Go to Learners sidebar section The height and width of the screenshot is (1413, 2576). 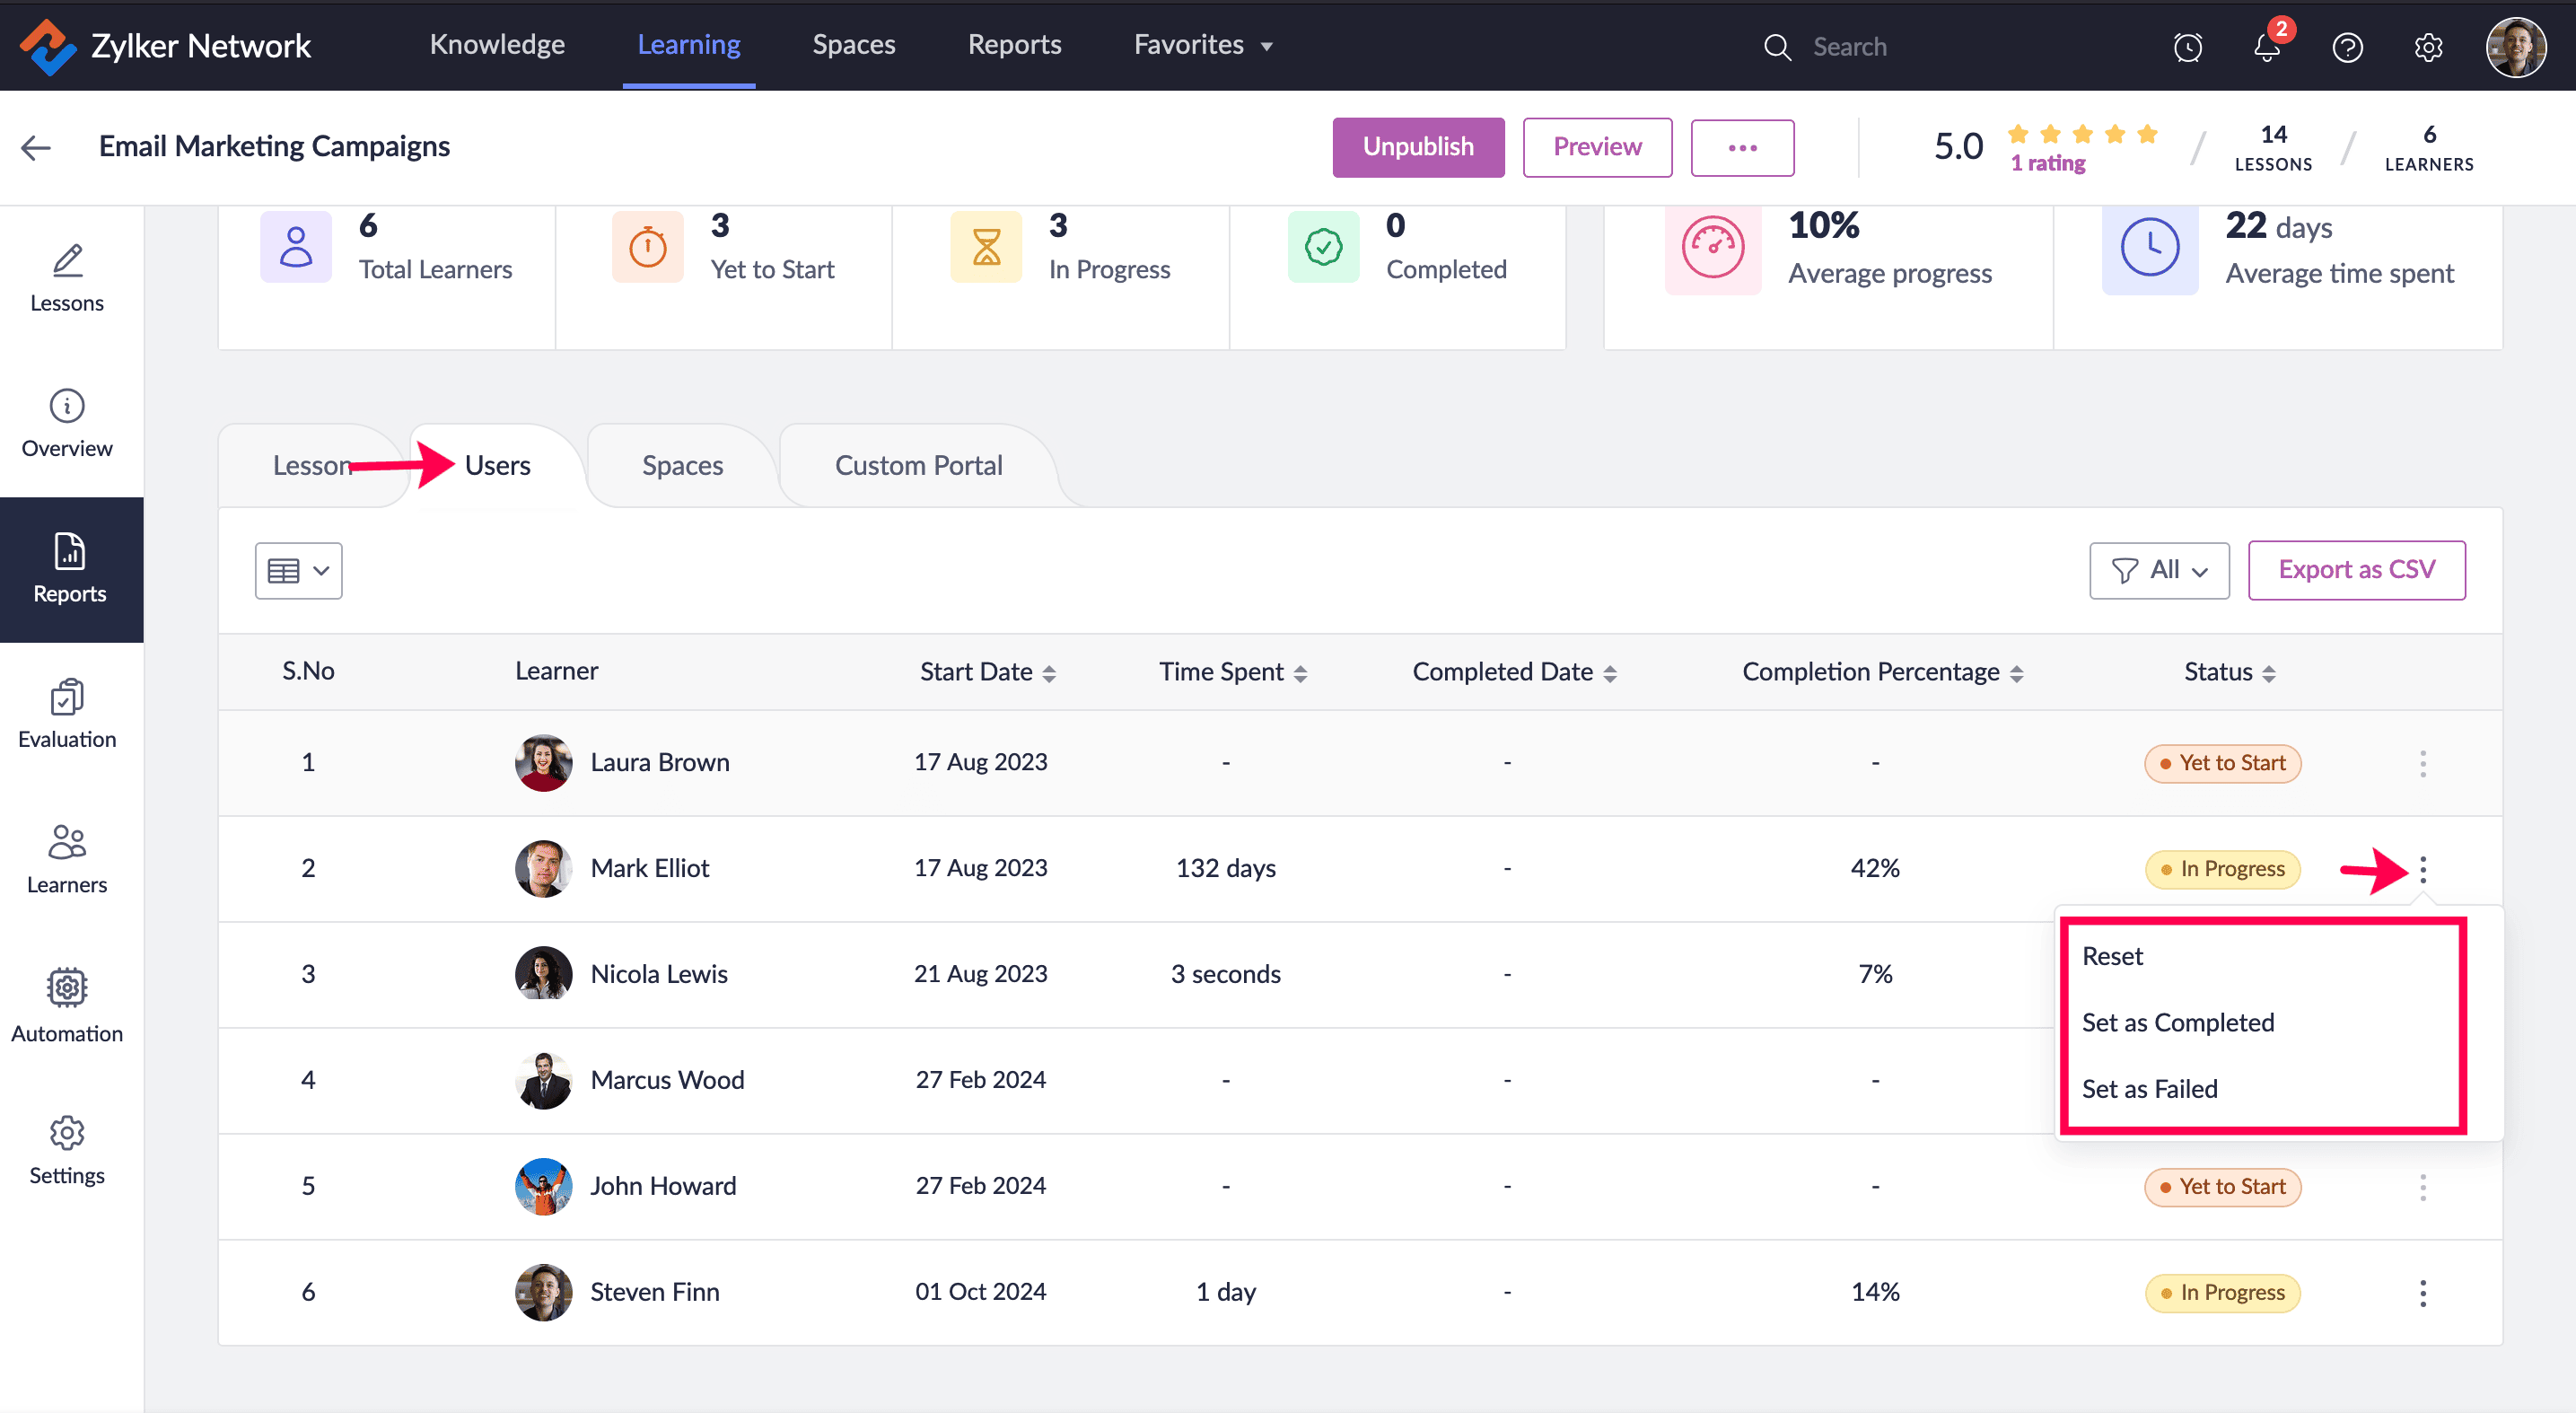tap(67, 859)
